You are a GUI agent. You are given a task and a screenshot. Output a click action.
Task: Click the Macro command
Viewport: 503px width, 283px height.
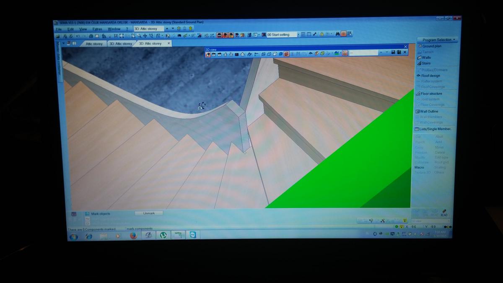[419, 167]
